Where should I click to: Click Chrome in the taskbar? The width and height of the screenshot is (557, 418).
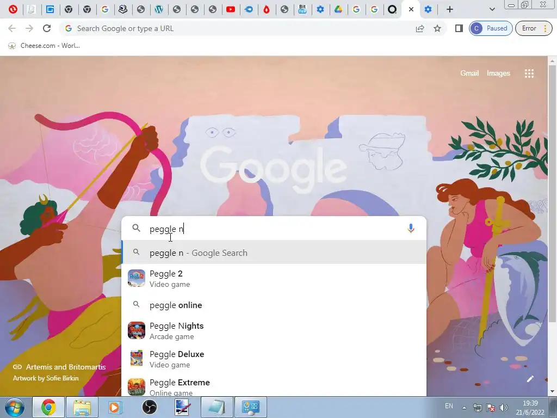48,407
